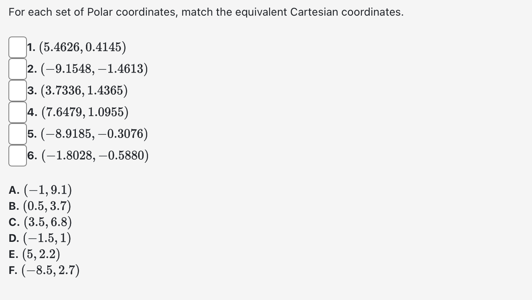Select the polar coordinates (-1.8028, -0.5880)

(88, 156)
